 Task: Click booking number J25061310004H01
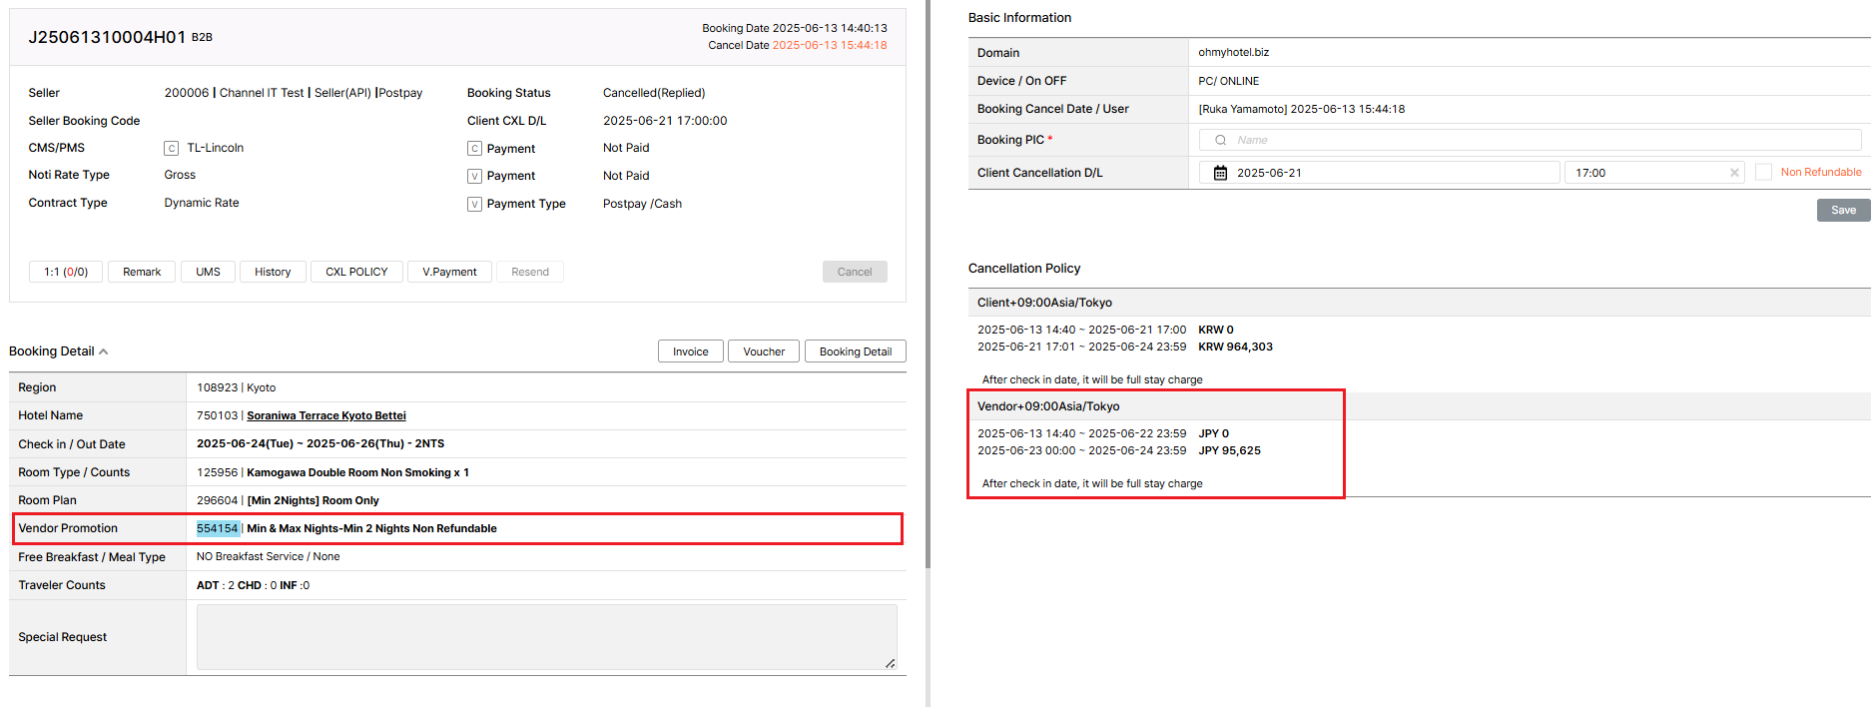pyautogui.click(x=107, y=37)
